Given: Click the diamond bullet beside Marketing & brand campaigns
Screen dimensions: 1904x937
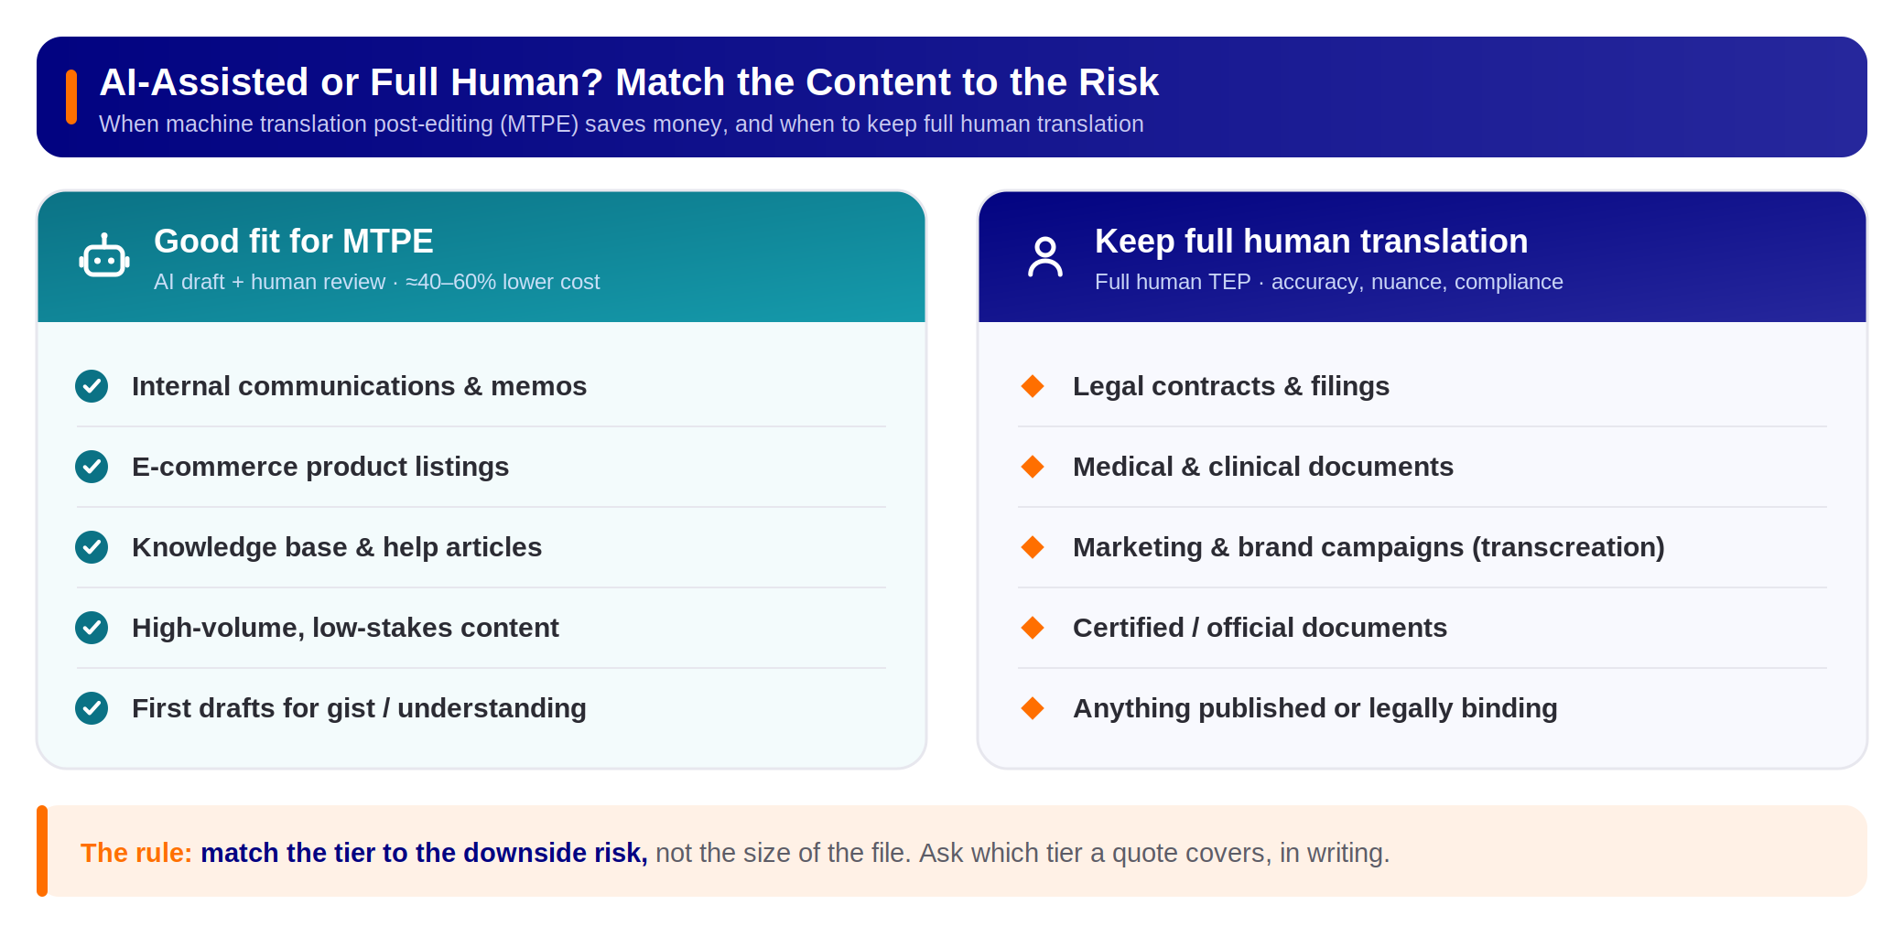Looking at the screenshot, I should coord(1033,547).
